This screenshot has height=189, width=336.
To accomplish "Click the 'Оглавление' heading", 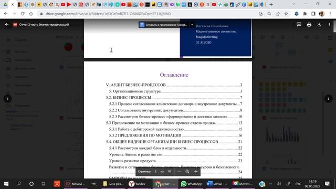I will coord(174,75).
